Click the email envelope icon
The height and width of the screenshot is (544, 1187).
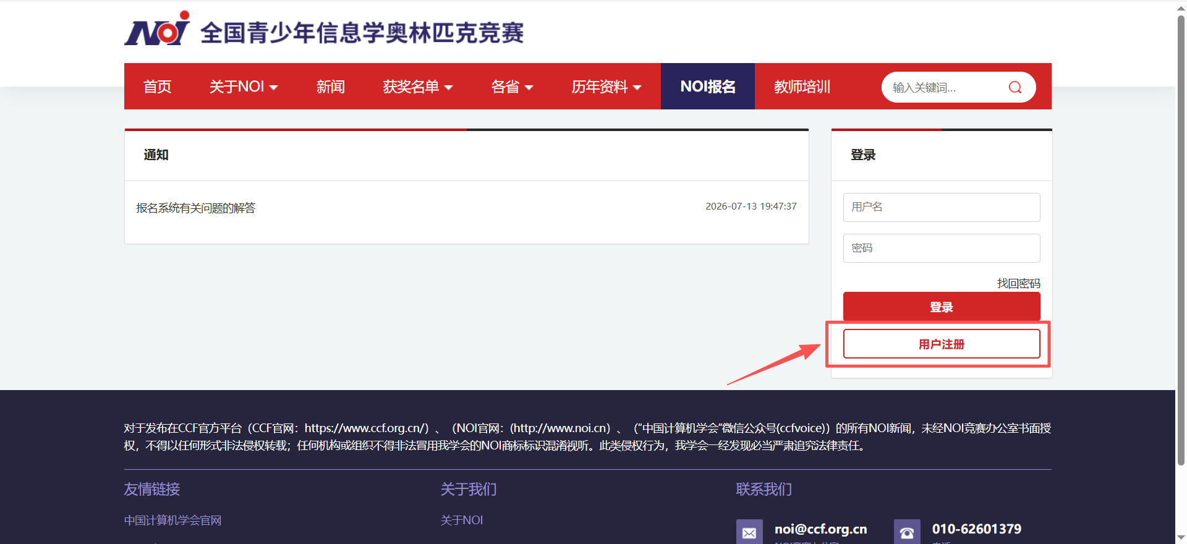[x=749, y=532]
